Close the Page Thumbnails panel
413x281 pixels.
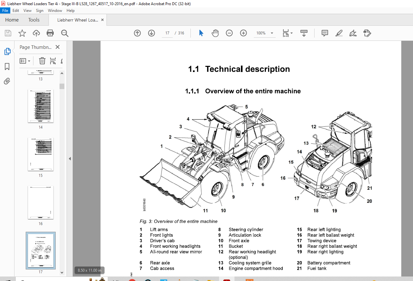click(x=58, y=47)
